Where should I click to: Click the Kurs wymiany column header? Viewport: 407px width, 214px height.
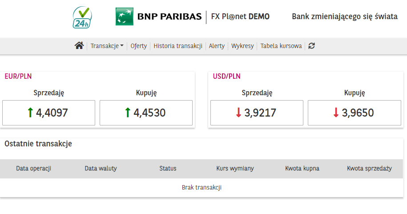coord(235,169)
